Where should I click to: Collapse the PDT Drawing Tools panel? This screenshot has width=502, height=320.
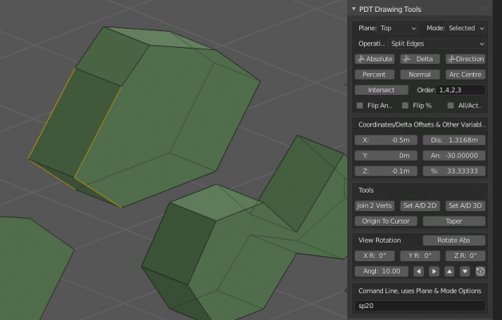(x=354, y=10)
